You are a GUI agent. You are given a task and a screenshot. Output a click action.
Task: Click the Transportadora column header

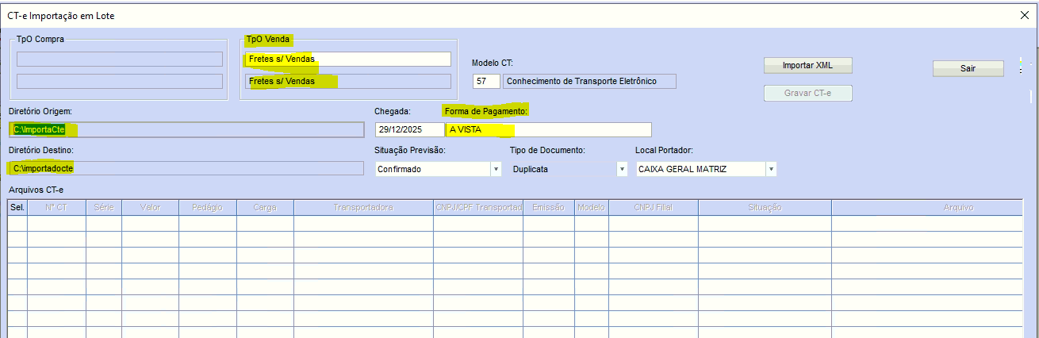[x=363, y=207]
